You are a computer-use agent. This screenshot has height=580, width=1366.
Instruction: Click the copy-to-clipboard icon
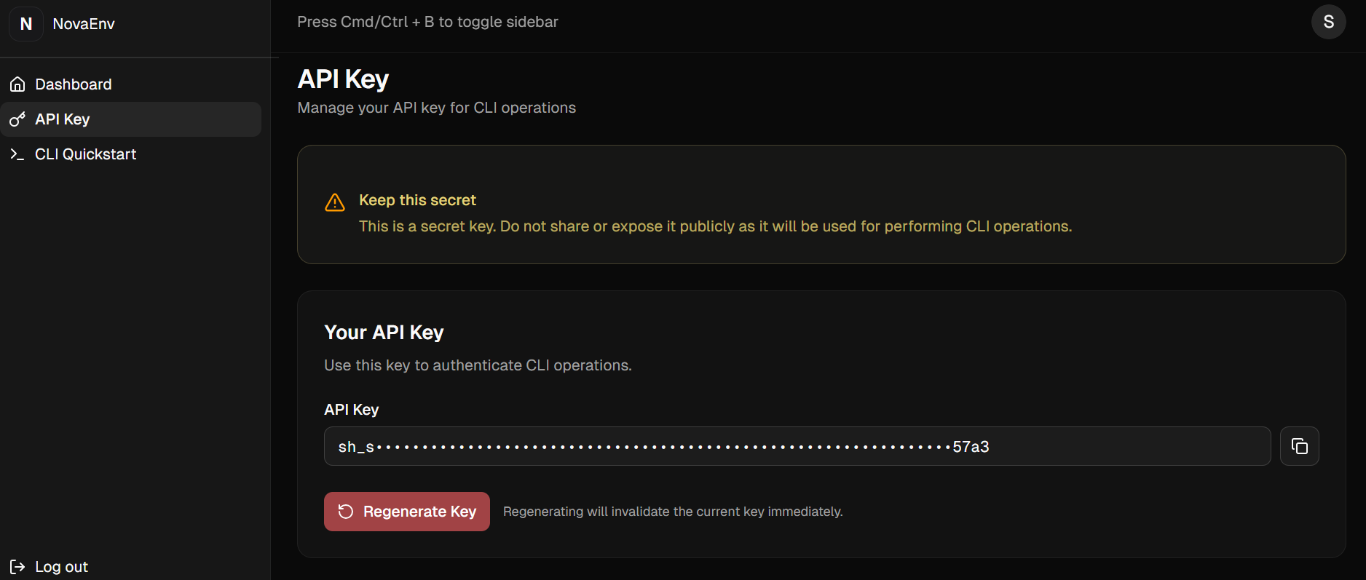1299,445
